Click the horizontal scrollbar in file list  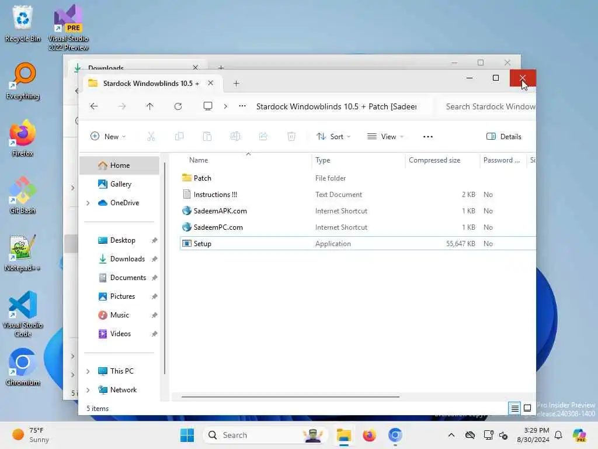point(290,397)
